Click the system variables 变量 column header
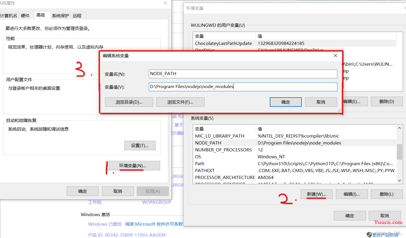 point(224,129)
